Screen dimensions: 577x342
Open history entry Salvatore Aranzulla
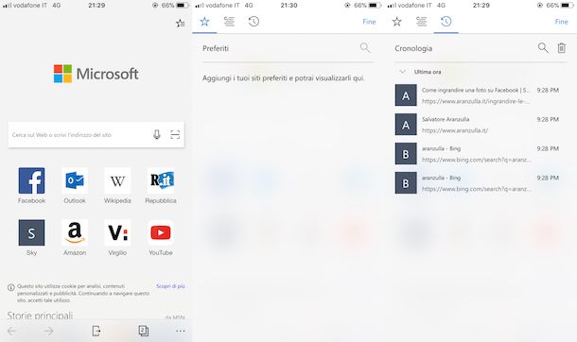(x=478, y=124)
